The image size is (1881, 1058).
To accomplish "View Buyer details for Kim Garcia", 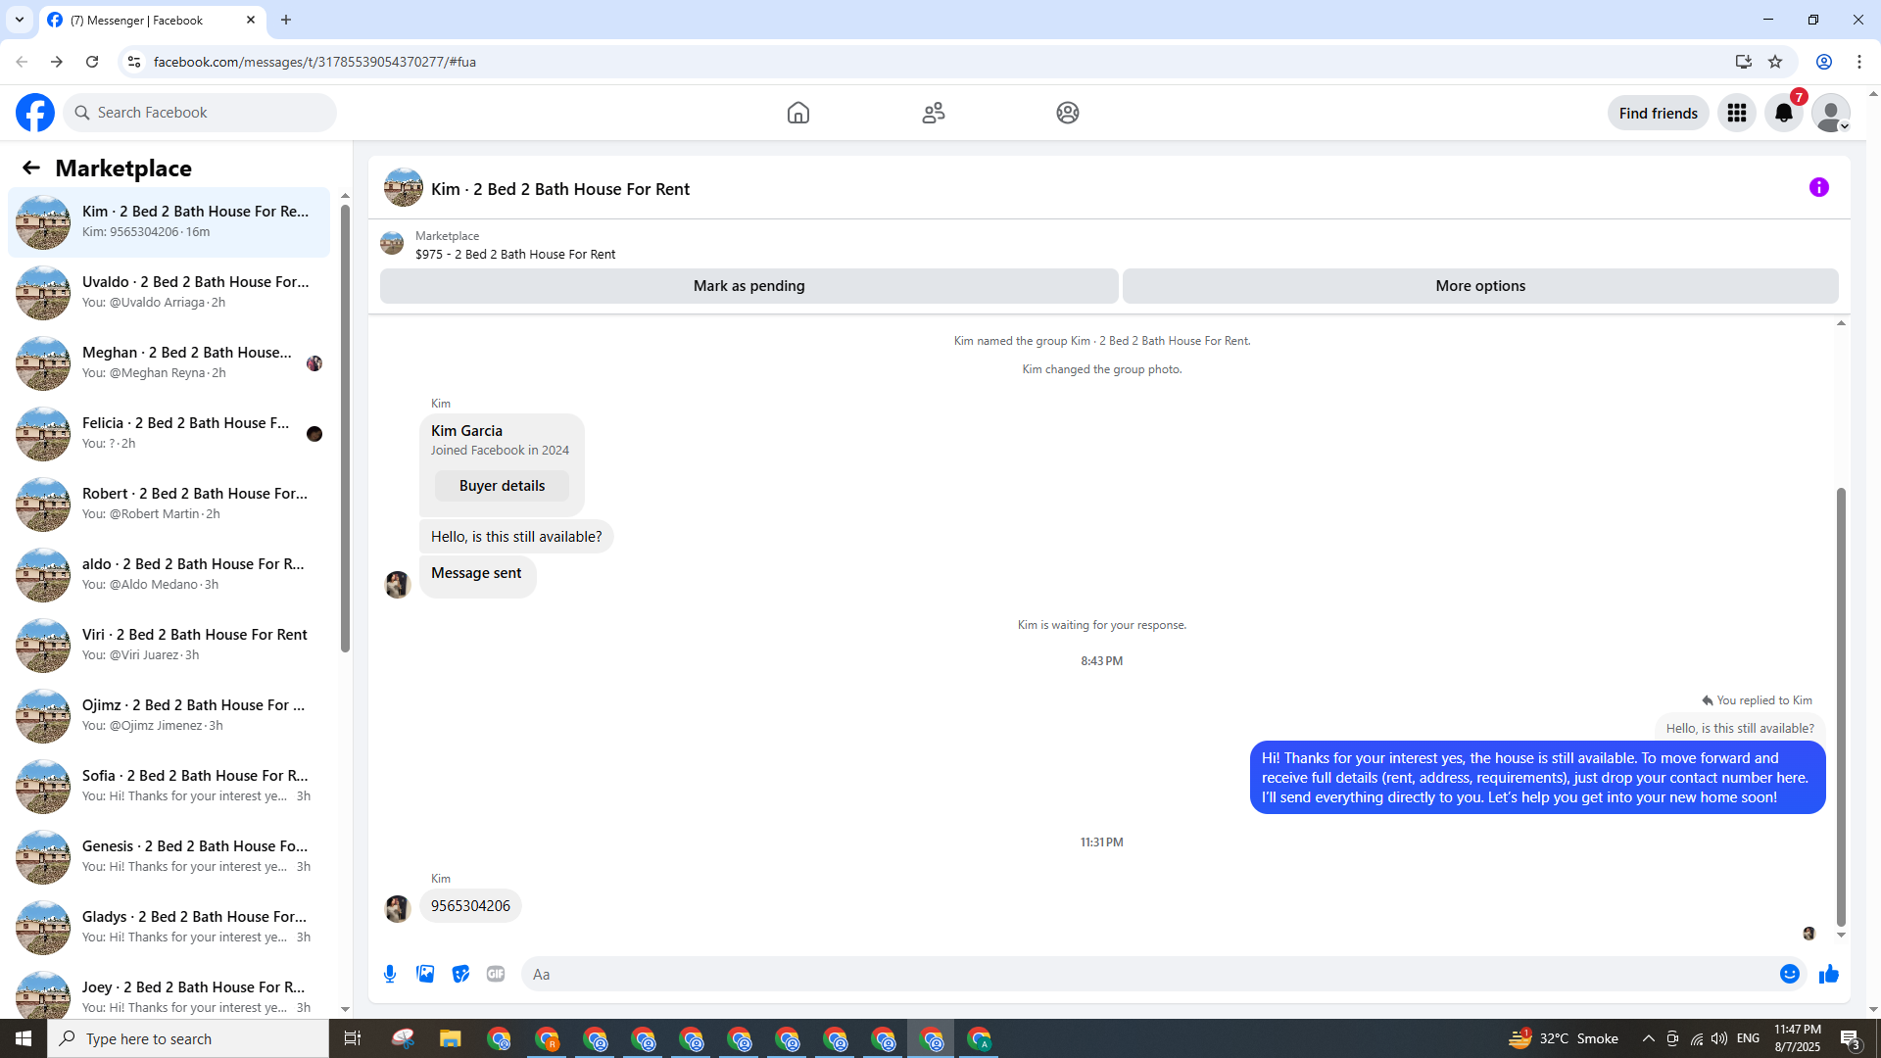I will click(x=502, y=486).
